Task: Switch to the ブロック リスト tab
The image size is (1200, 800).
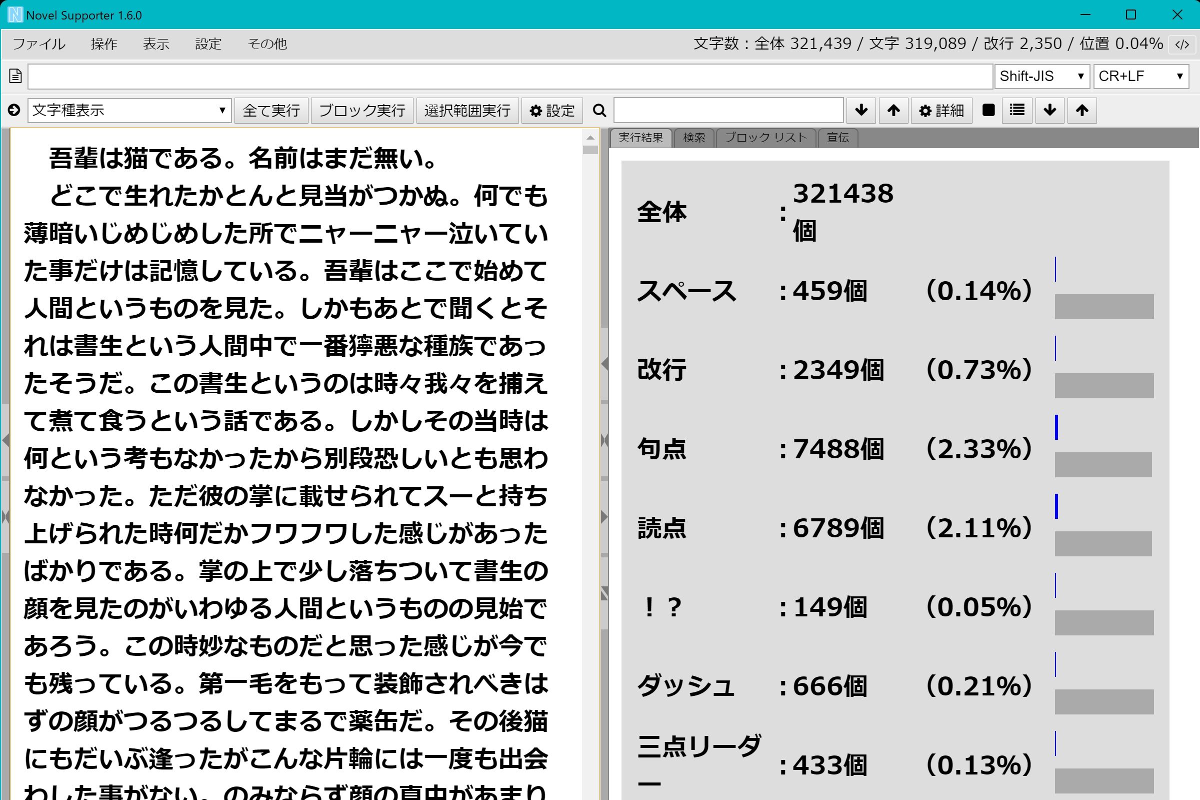Action: point(765,137)
